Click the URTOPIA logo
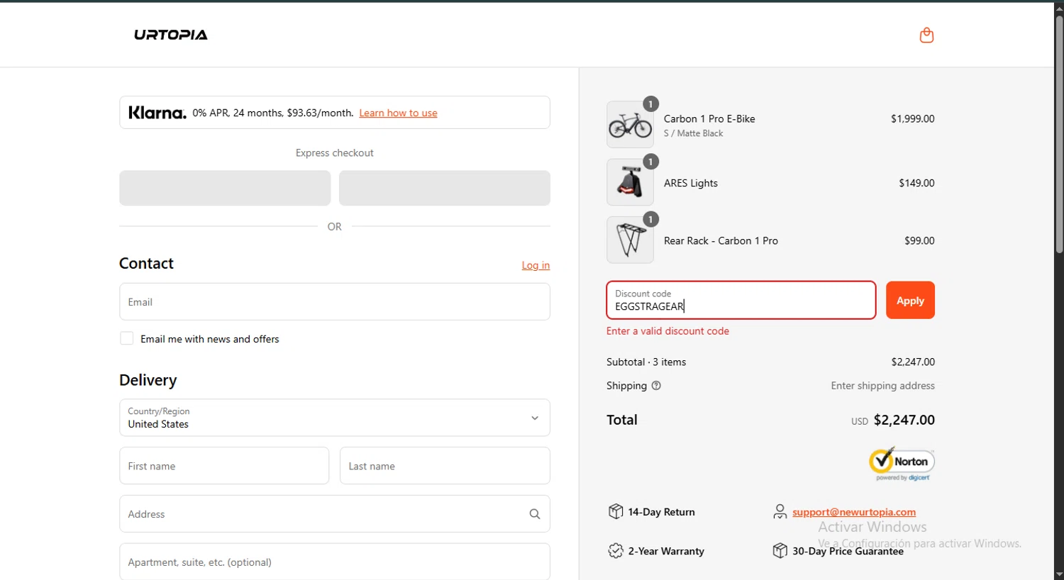This screenshot has width=1064, height=580. [x=171, y=35]
